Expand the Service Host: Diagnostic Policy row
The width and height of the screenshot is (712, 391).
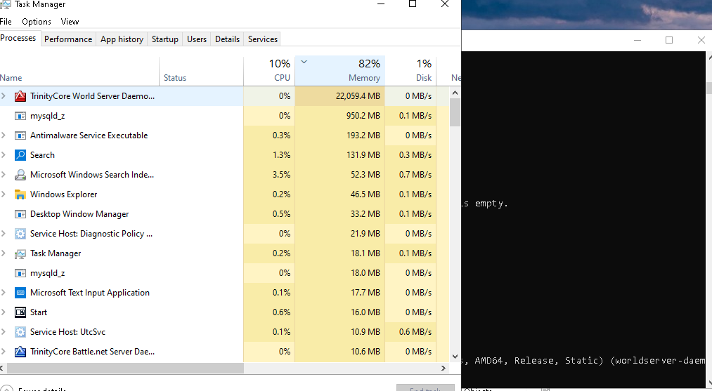pyautogui.click(x=4, y=234)
